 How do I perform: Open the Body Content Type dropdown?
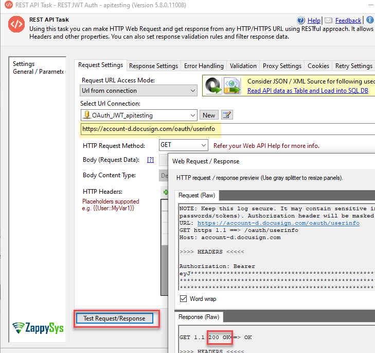pyautogui.click(x=164, y=175)
